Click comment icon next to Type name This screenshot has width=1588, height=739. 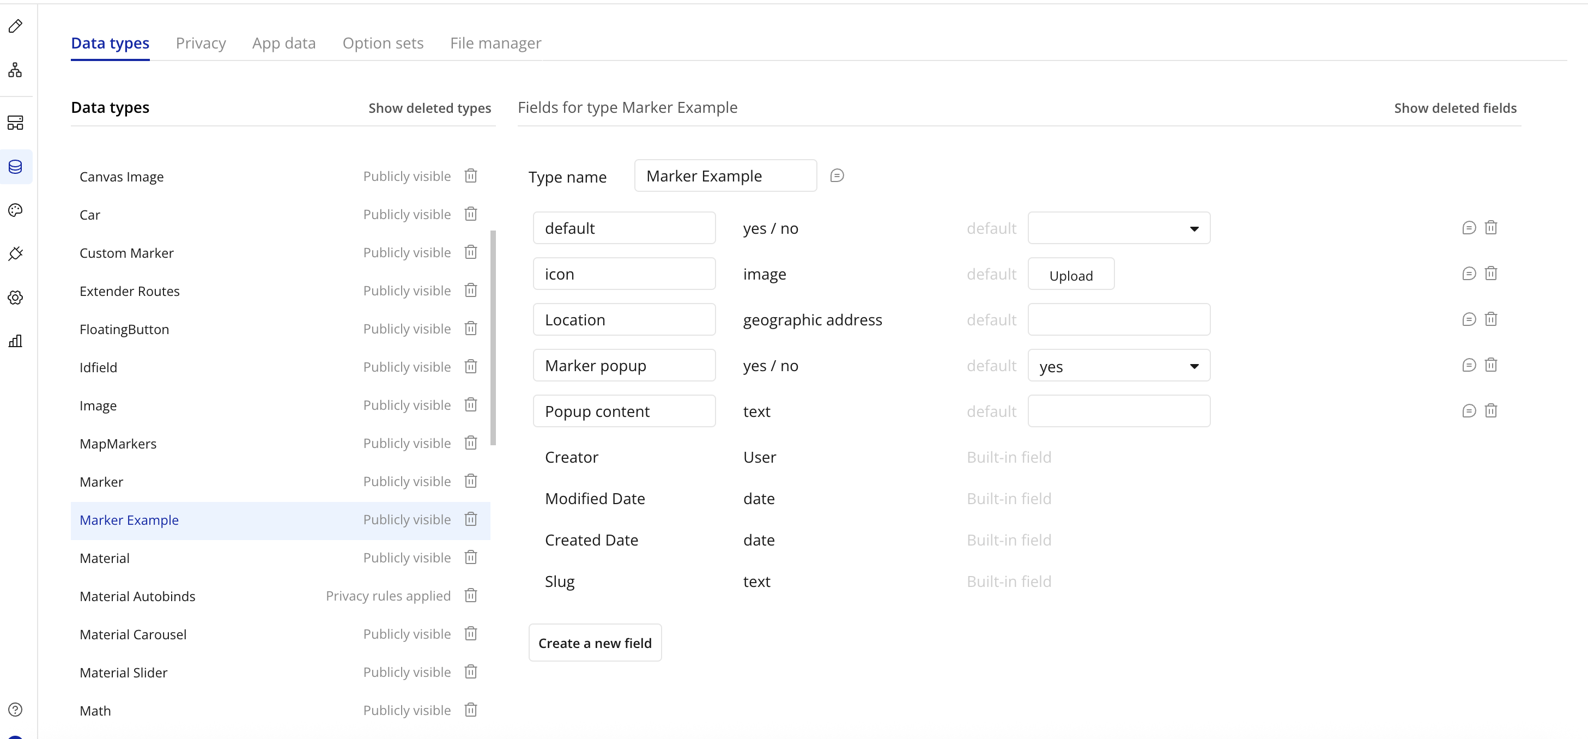tap(837, 175)
